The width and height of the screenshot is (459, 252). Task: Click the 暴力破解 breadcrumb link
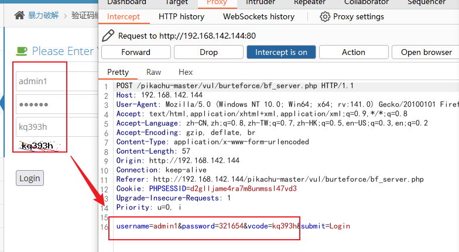click(43, 15)
